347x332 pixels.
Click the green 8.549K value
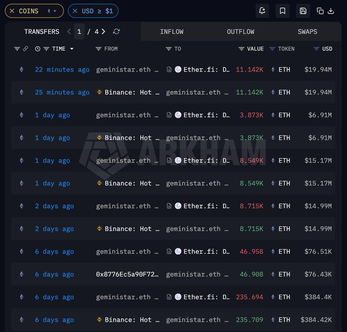tap(252, 183)
